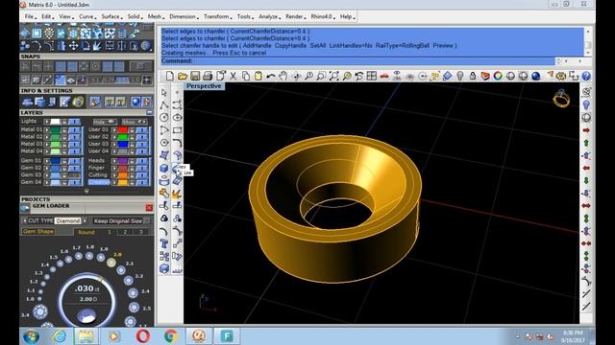Click the Perspective viewport label

click(x=204, y=86)
